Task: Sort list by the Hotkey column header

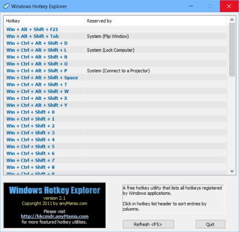Action: (44, 21)
